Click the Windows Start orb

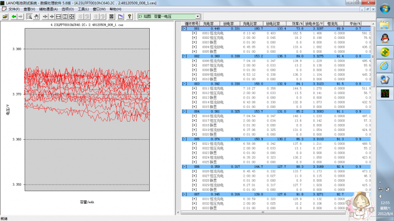(x=386, y=9)
